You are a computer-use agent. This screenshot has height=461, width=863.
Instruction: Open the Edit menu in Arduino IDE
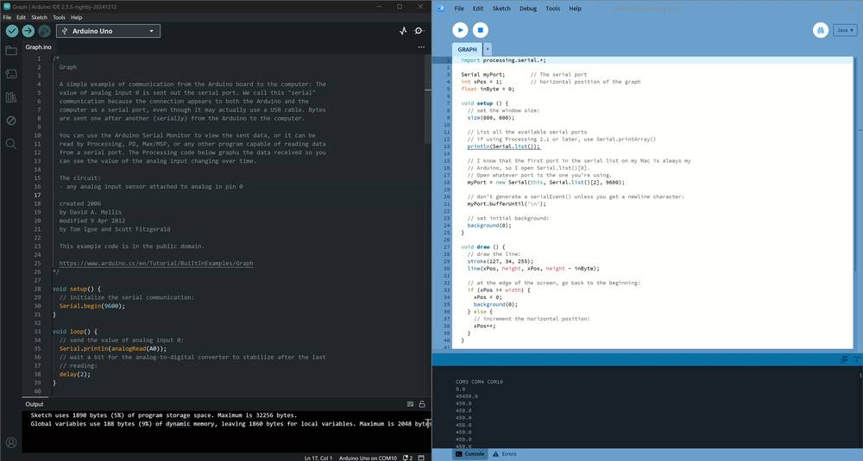point(21,17)
